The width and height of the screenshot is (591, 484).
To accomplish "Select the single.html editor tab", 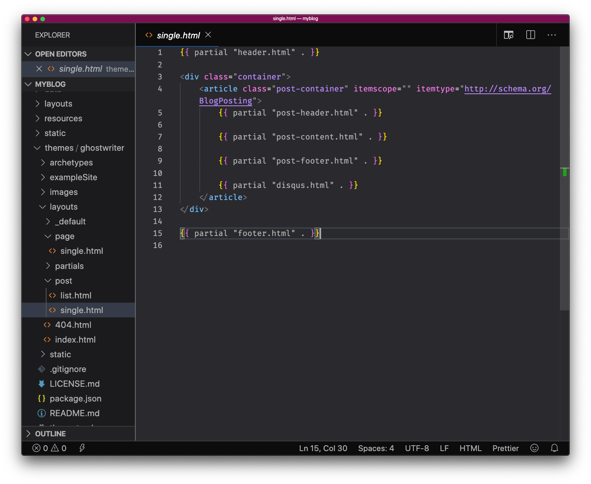I will pyautogui.click(x=178, y=35).
